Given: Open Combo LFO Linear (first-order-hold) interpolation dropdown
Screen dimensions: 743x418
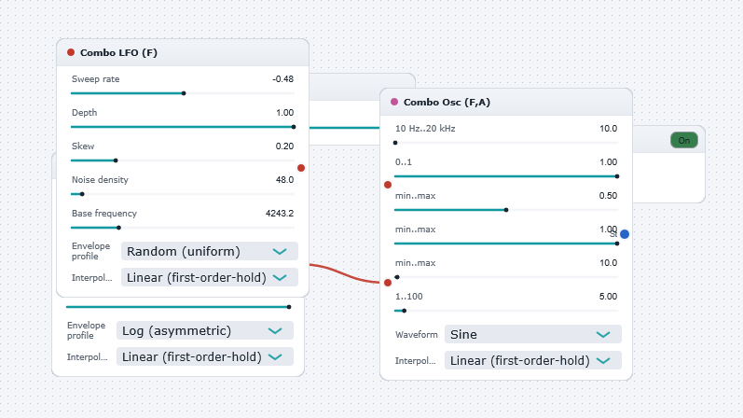Looking at the screenshot, I should point(210,277).
